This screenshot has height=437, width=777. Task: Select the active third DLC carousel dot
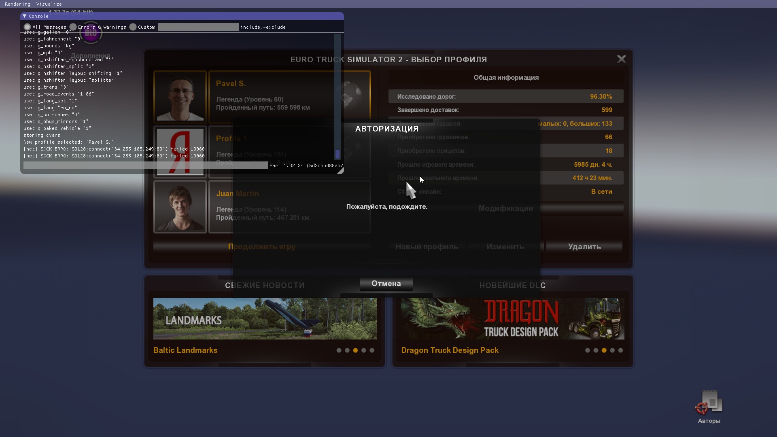[604, 350]
